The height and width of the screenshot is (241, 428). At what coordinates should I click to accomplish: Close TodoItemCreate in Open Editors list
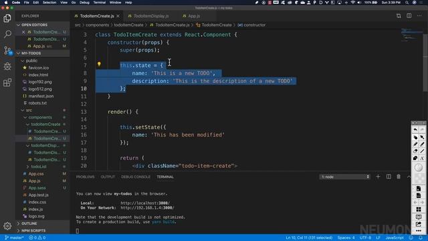23,32
